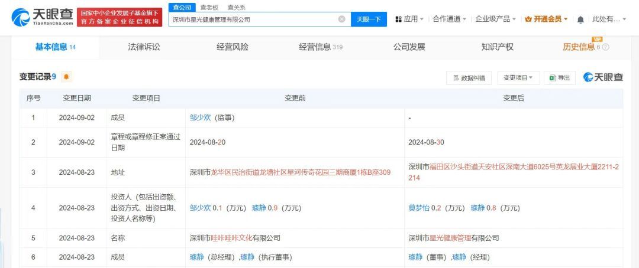Switch to the 法律诉讼 tab

(144, 47)
